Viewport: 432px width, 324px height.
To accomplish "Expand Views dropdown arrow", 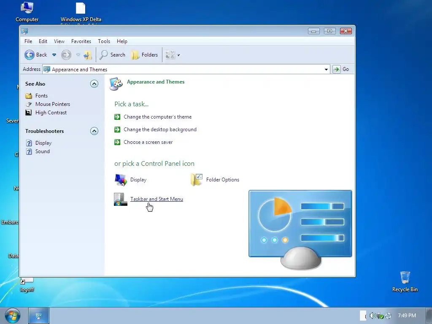I will click(x=178, y=55).
